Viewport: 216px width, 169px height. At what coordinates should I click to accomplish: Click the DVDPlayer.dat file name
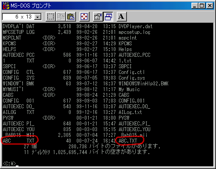(135, 26)
